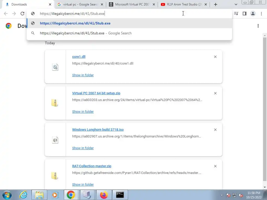This screenshot has height=200, width=267.
Task: Click the scrollbar down arrow
Action: 265,187
